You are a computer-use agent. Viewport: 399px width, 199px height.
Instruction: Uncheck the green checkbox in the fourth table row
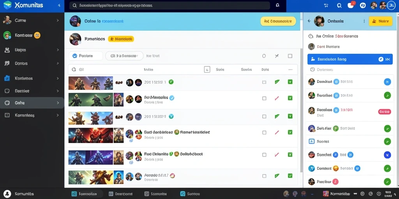(290, 132)
